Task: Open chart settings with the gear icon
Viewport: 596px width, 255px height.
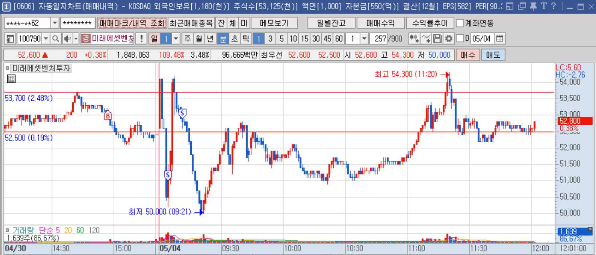Action: 449,39
